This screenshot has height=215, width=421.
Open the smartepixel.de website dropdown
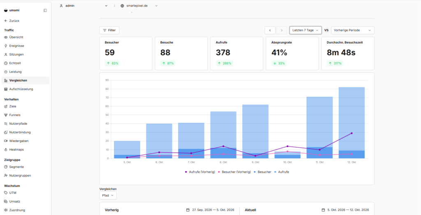139,6
